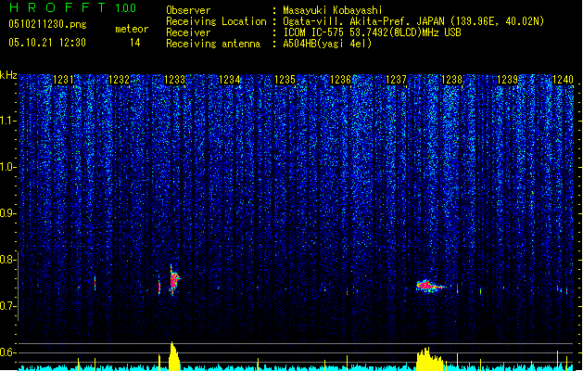
Task: Click the meteor label
Action: tap(132, 29)
